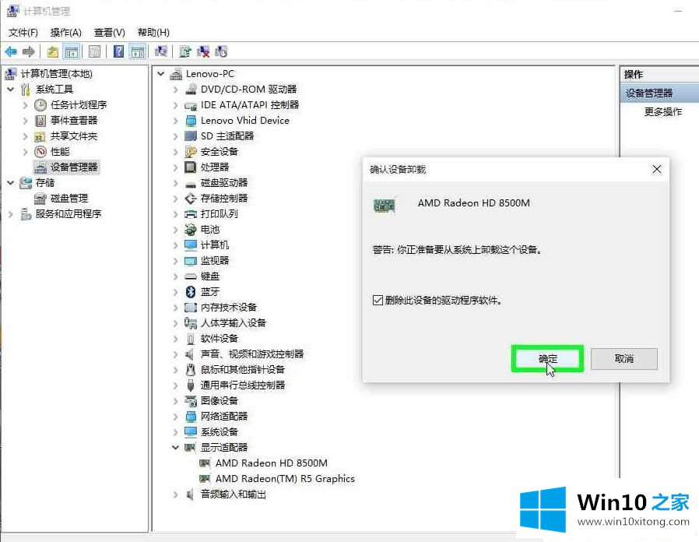Click the Up one level folder icon
Viewport: 699px width, 542px height.
(x=53, y=51)
